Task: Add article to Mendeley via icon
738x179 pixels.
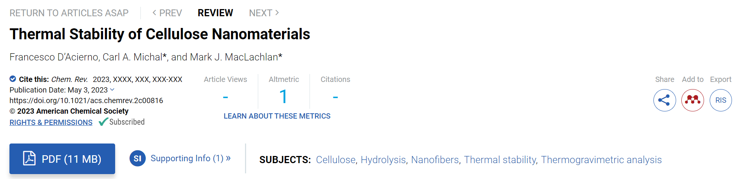Action: click(x=693, y=100)
